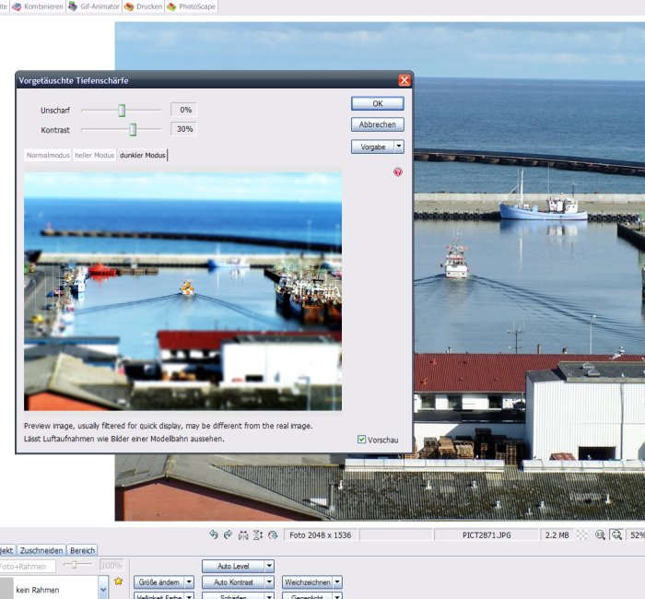The width and height of the screenshot is (645, 599).
Task: Open the Auto Level dropdown arrow
Action: tap(269, 566)
